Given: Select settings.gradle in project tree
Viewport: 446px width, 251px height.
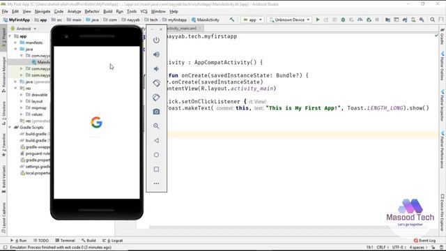Looking at the screenshot, I should coord(35,167).
